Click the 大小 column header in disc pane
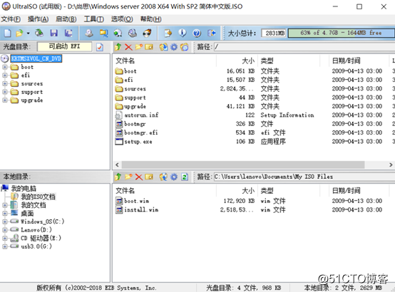Viewport: 395px width, 292px height. click(237, 61)
